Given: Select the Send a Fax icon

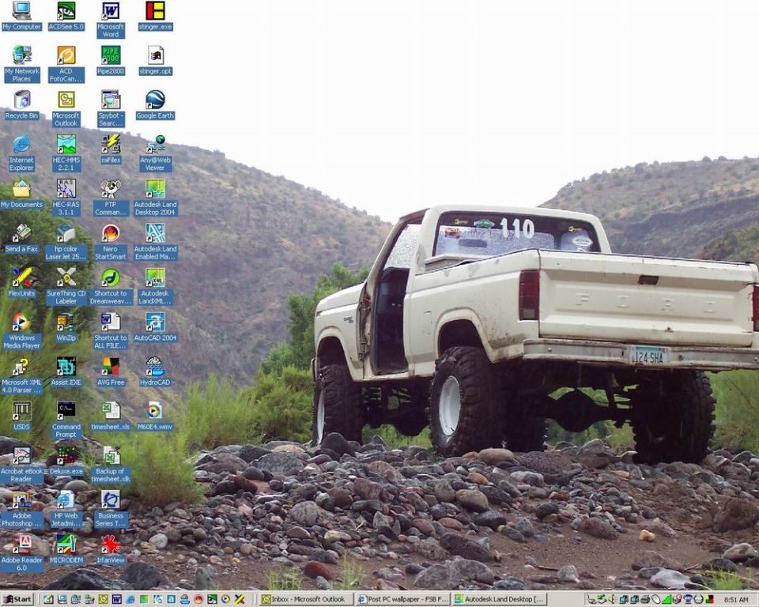Looking at the screenshot, I should point(22,239).
